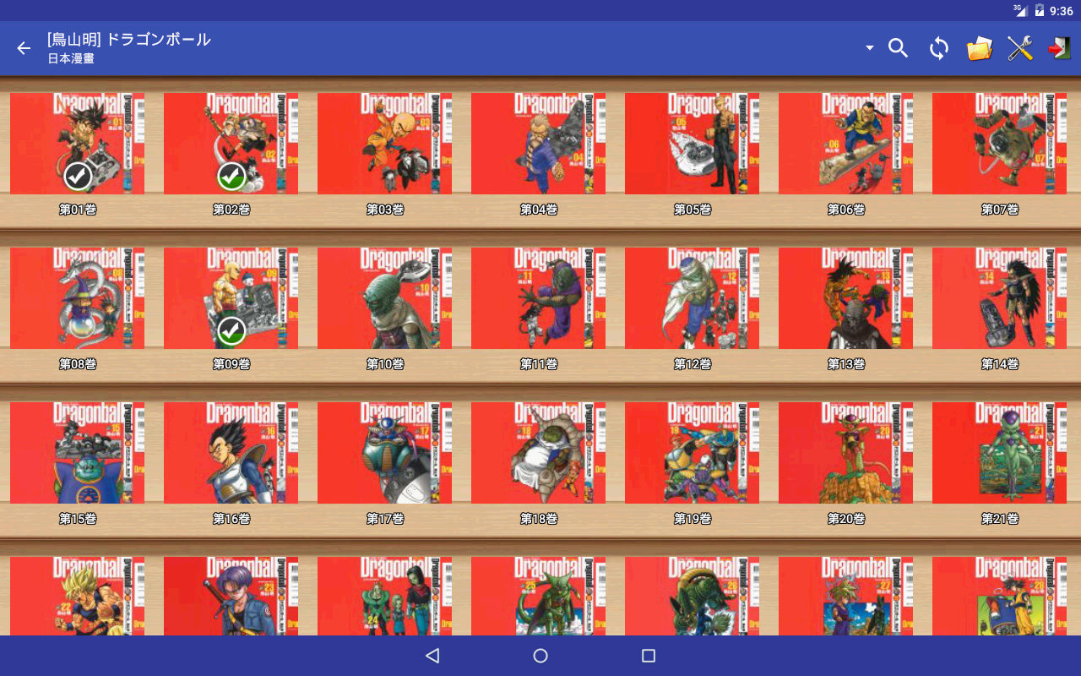The width and height of the screenshot is (1081, 676).
Task: Click the 第16巻 label
Action: click(231, 519)
